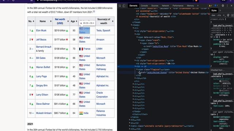Sort table by the Name column arrows
This screenshot has height=131, width=234.
click(51, 21)
